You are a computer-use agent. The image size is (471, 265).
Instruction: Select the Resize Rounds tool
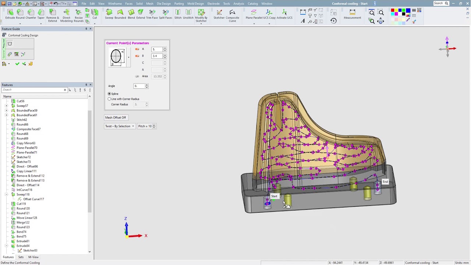click(78, 16)
